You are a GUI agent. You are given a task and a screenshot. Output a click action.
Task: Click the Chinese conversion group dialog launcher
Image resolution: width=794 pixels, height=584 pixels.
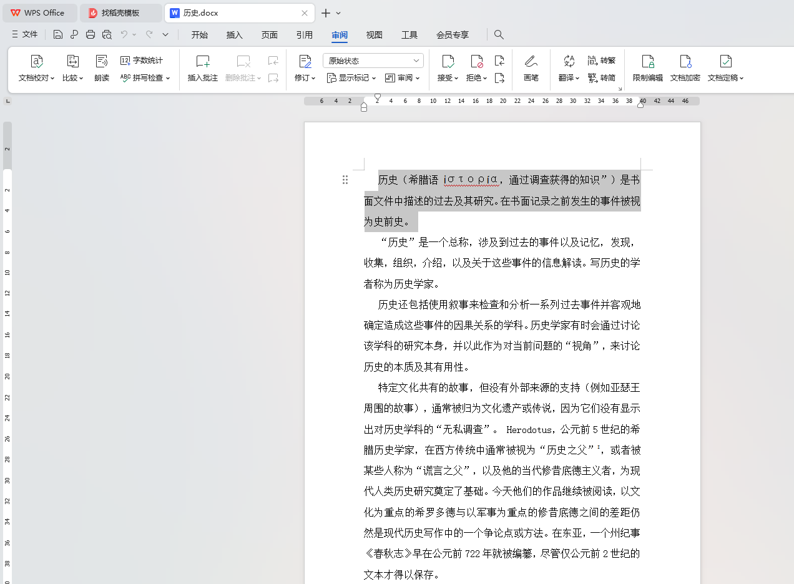[x=620, y=89]
